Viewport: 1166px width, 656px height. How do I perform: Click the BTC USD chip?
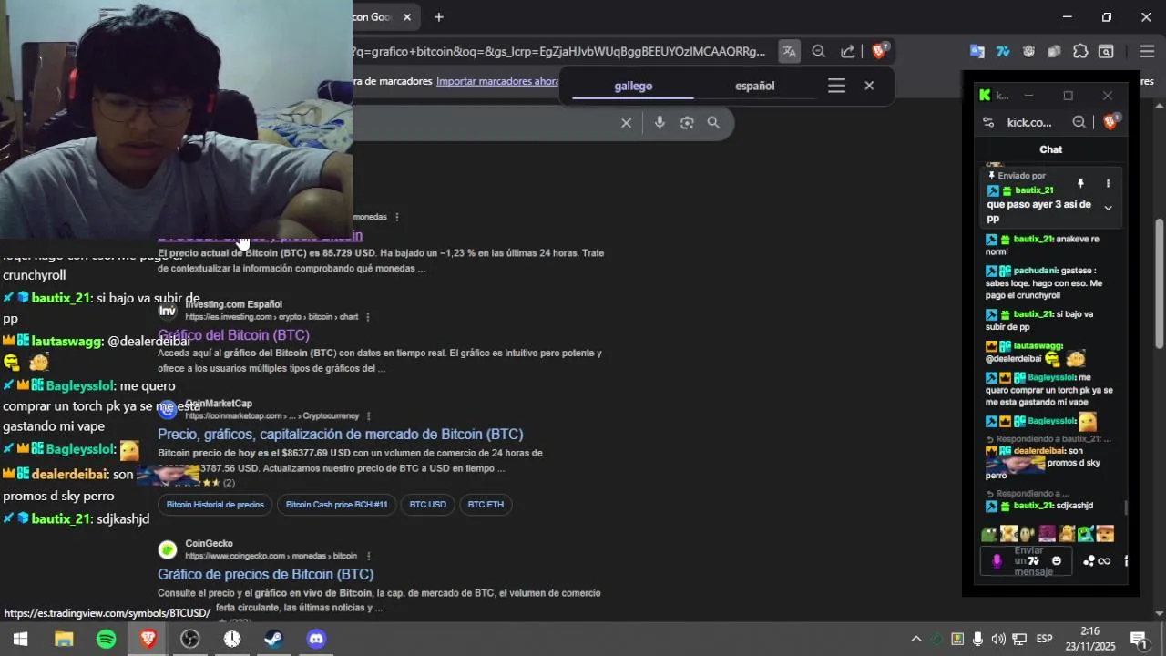pyautogui.click(x=427, y=505)
